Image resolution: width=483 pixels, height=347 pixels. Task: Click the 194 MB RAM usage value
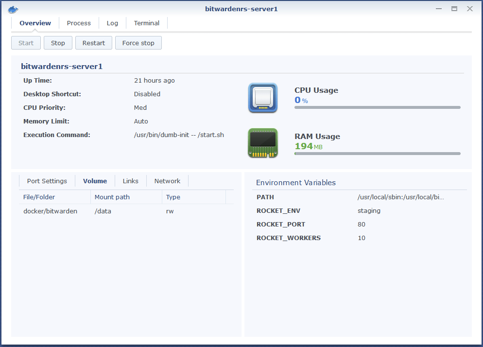(x=309, y=146)
